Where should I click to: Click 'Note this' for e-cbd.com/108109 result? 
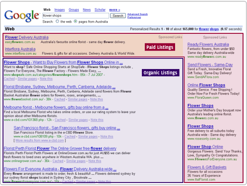107,137
